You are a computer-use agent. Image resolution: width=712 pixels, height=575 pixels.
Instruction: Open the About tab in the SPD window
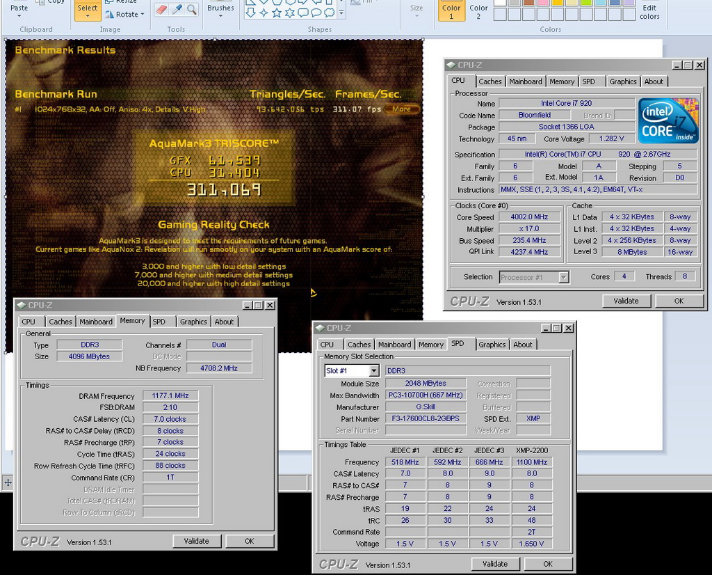[523, 345]
